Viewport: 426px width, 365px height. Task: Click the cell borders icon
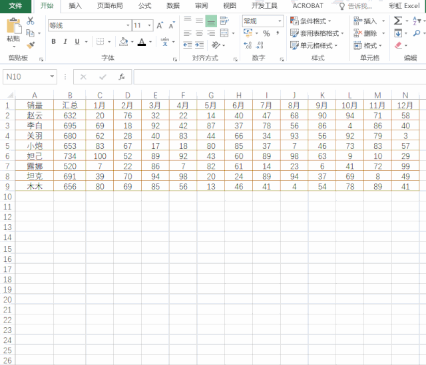101,41
